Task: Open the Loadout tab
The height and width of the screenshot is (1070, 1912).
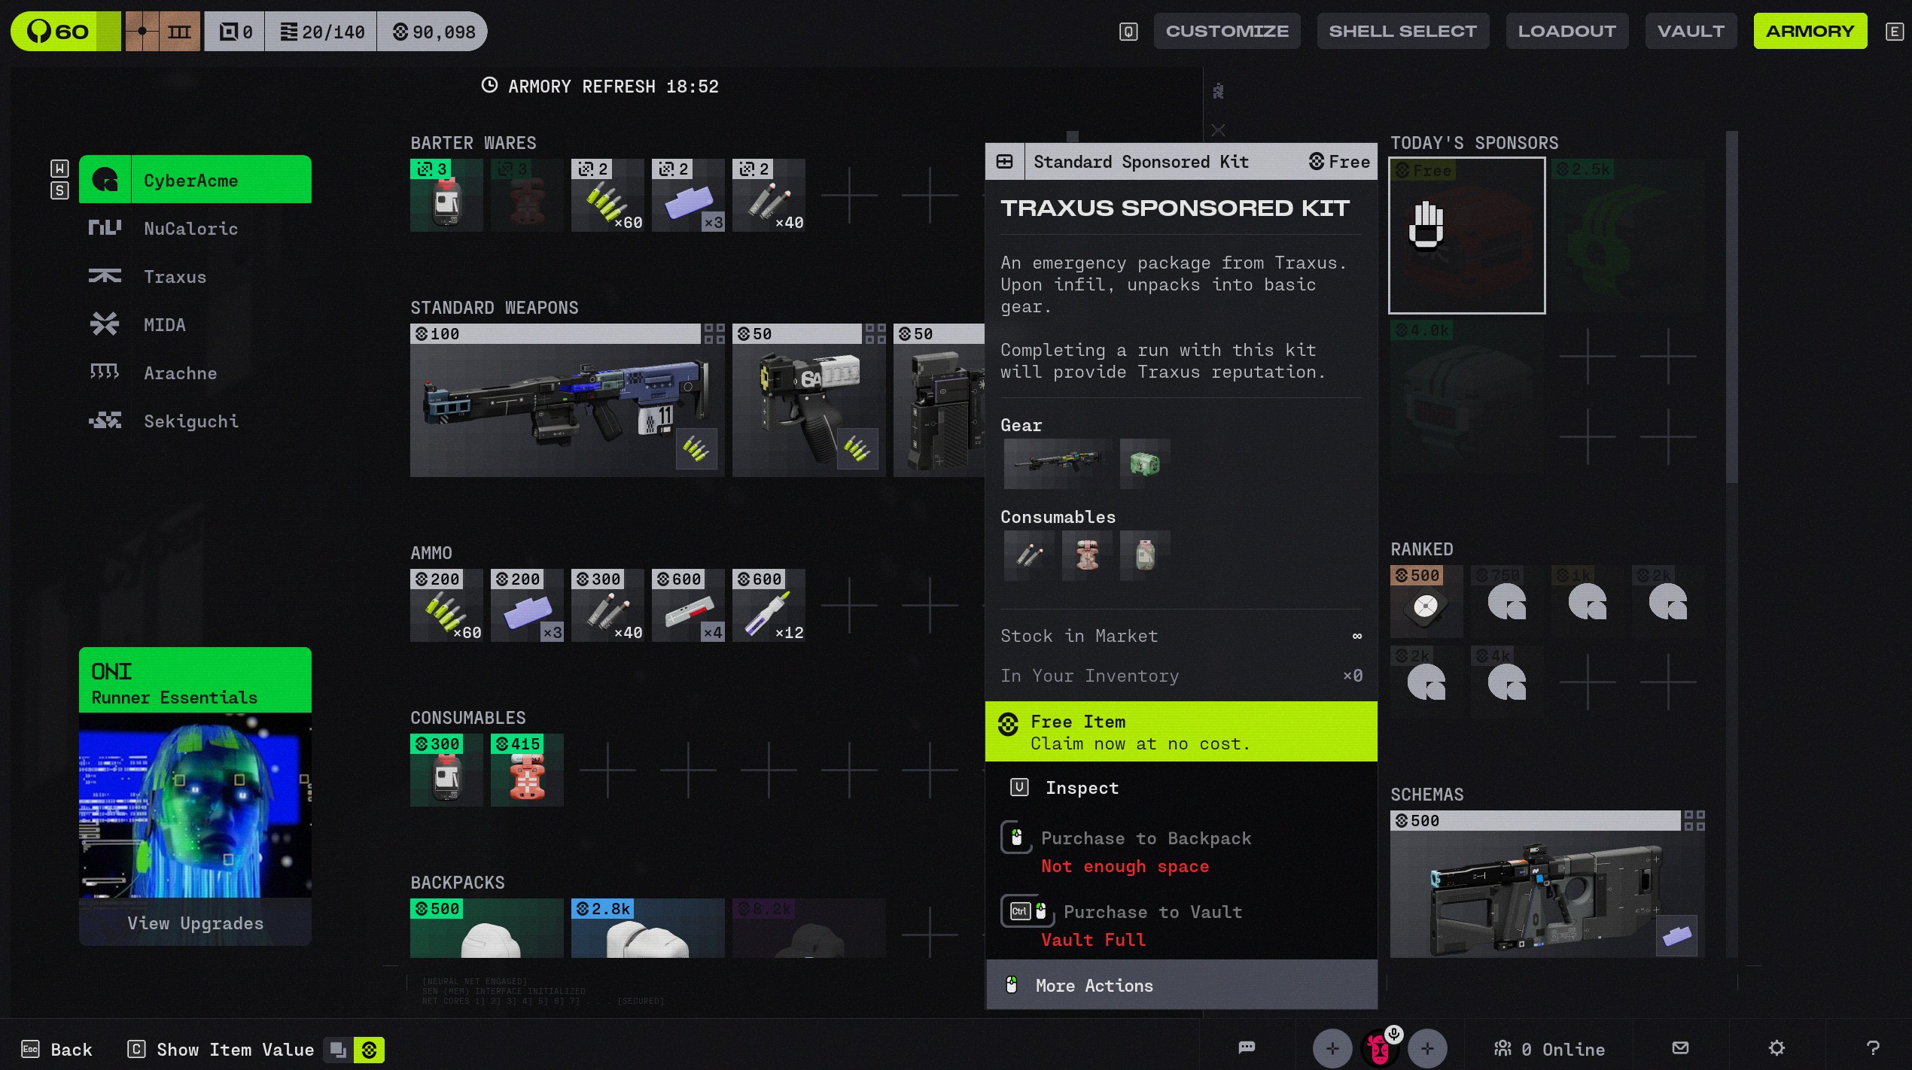Action: pos(1566,31)
